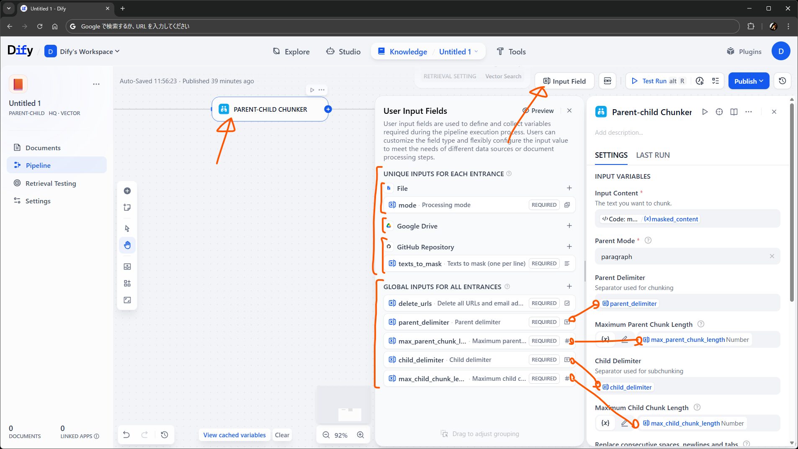Select the pointer mode tool
Viewport: 798px width, 449px height.
[x=127, y=228]
